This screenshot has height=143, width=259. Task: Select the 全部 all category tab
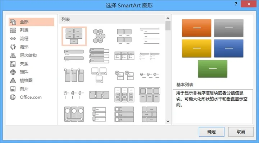pyautogui.click(x=31, y=22)
